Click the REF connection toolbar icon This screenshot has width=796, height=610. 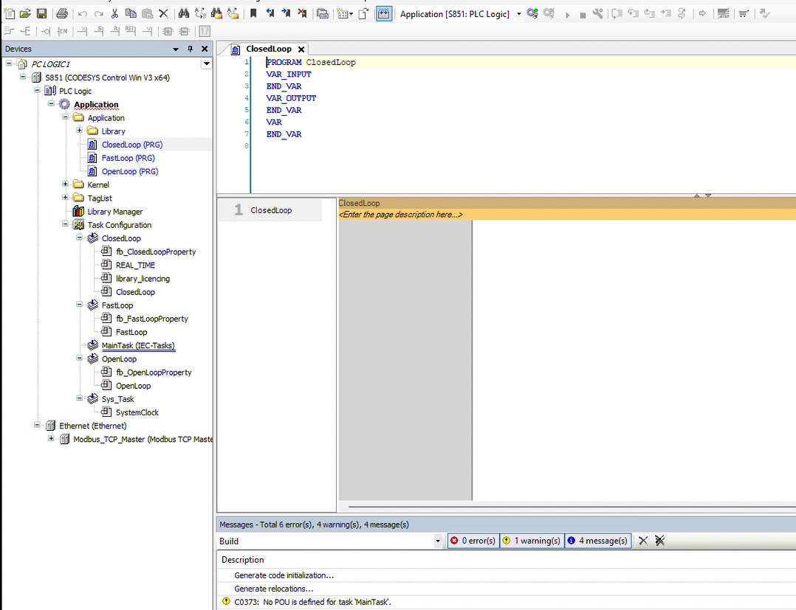tap(131, 32)
